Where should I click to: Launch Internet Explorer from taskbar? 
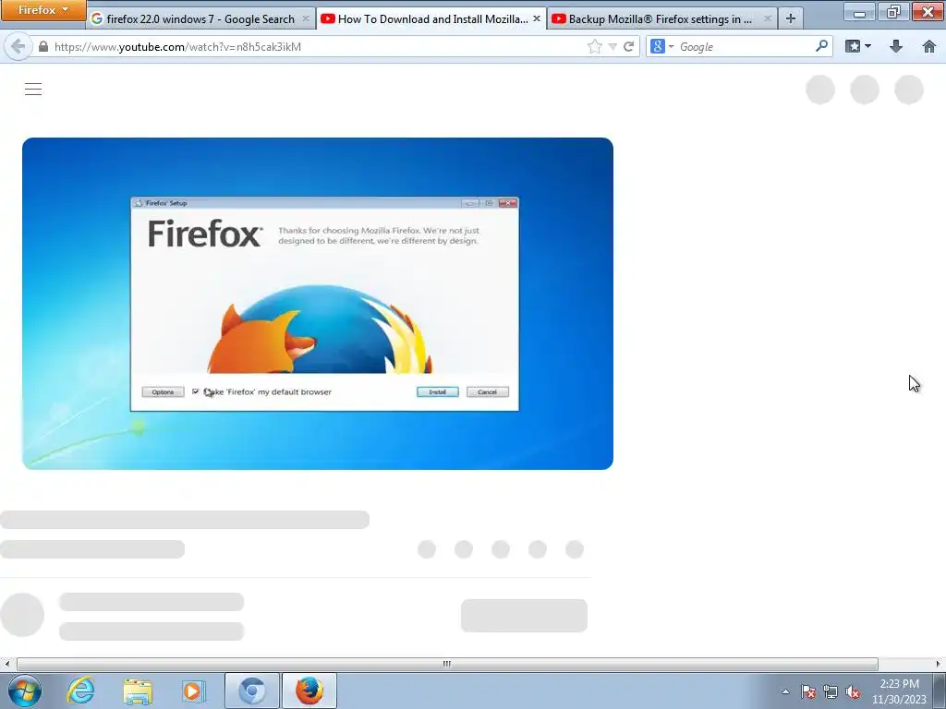tap(81, 691)
